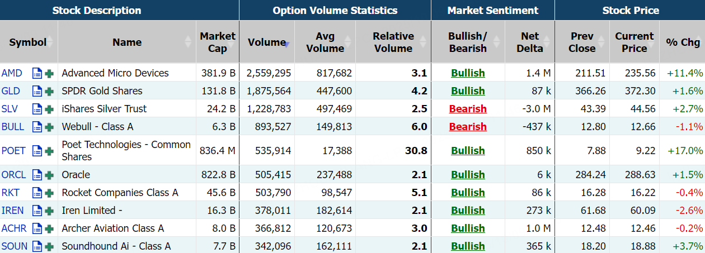Open the SOUN ticker link
This screenshot has width=705, height=253.
(15, 246)
